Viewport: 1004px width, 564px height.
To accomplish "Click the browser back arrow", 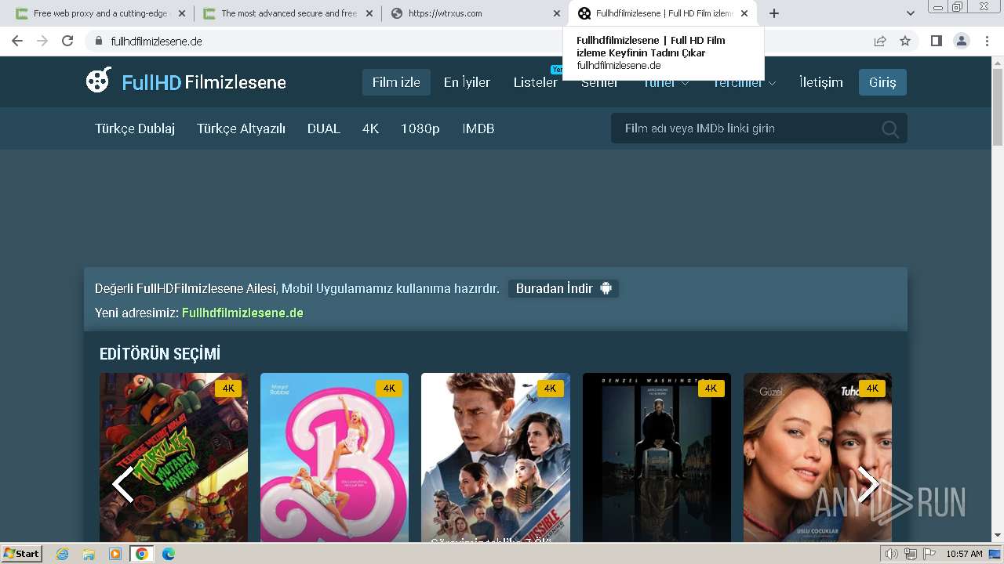I will [17, 41].
